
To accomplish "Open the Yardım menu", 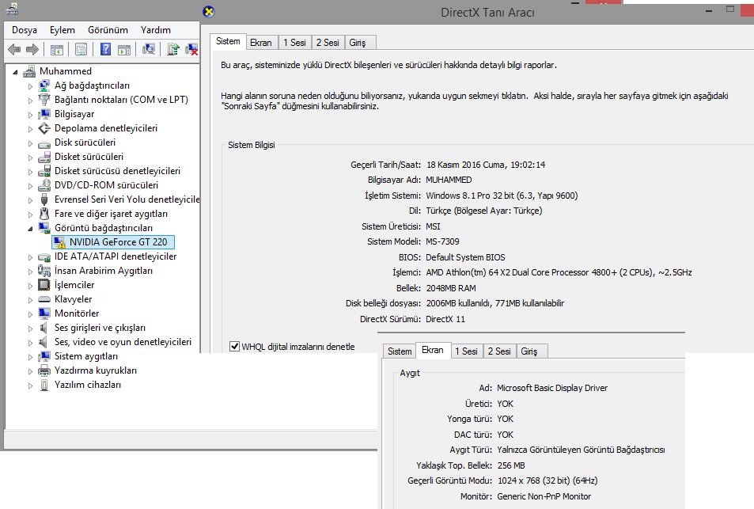I will 156,30.
